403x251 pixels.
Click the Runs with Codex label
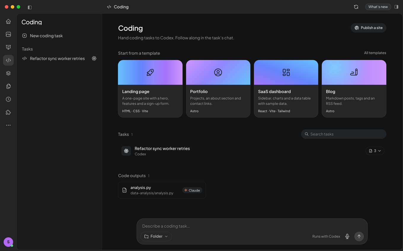(326, 236)
